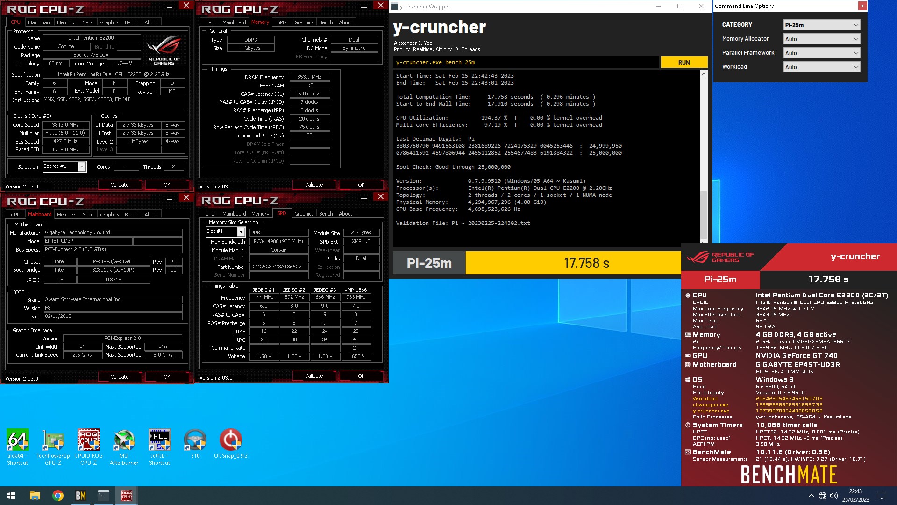Click the y-cruncher output vertical scrollbar
This screenshot has height=505, width=897.
[704, 215]
